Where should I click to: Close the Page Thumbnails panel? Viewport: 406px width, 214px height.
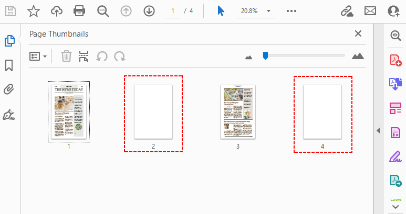[358, 33]
